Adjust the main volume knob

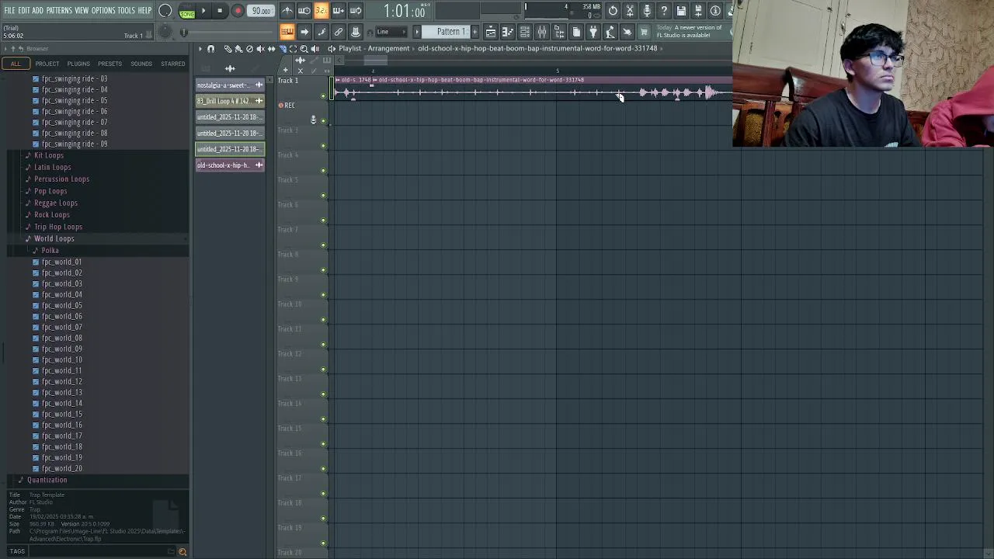coord(165,11)
